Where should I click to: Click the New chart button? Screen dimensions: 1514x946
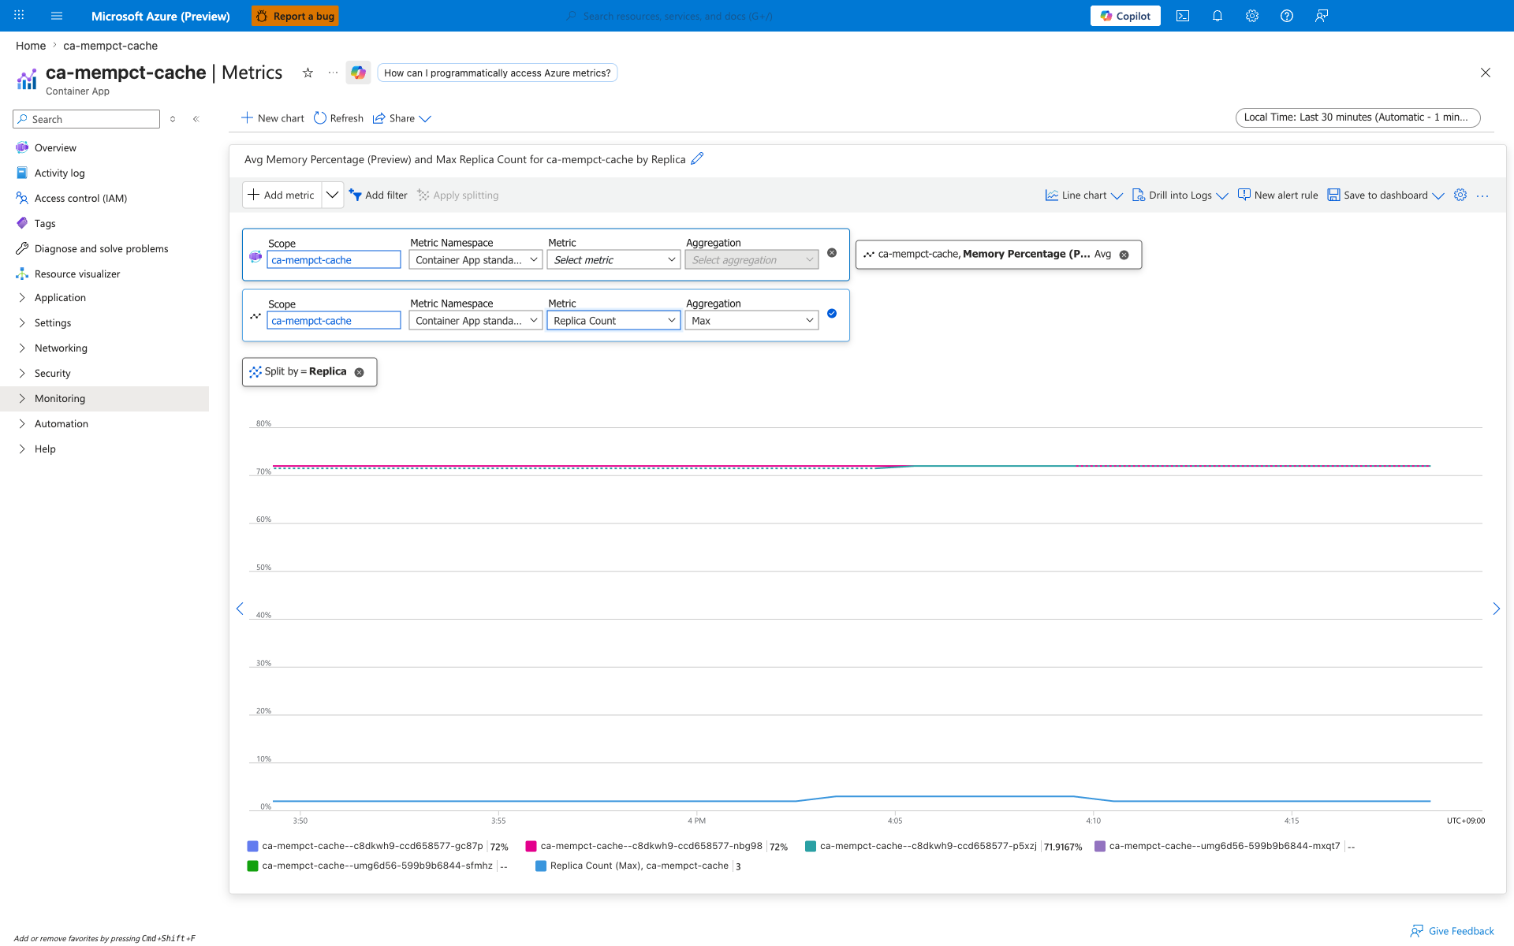click(273, 118)
